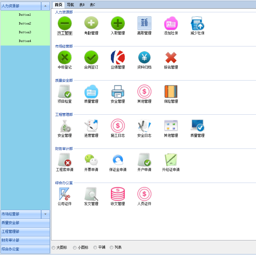Open 保险管理 notebook icon
The height and width of the screenshot is (255, 256).
point(171,91)
